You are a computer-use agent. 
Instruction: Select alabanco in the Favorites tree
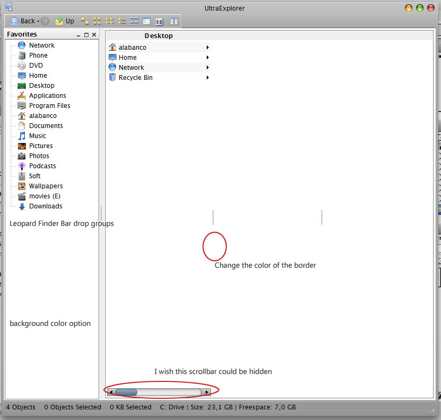coord(43,116)
